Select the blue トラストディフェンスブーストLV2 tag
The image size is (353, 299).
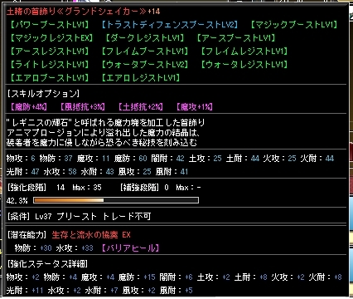170,25
